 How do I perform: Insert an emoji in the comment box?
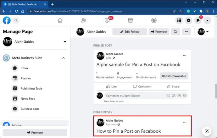(168, 96)
